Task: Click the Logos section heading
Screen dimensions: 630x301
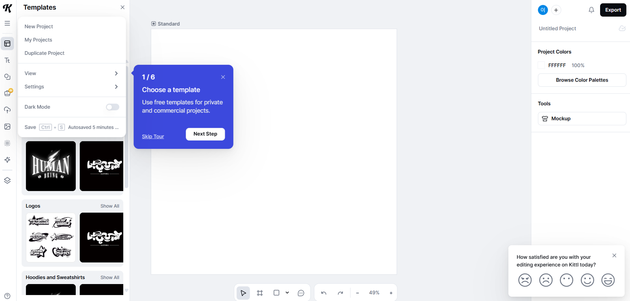Action: click(33, 206)
